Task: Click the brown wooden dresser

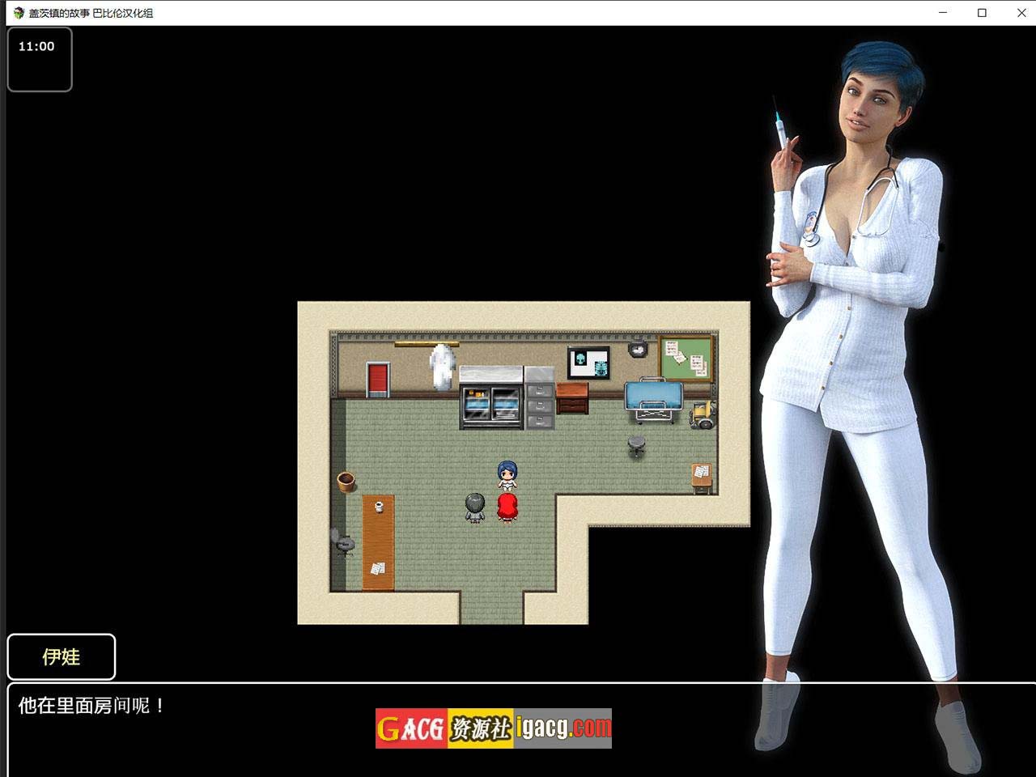Action: coord(572,397)
